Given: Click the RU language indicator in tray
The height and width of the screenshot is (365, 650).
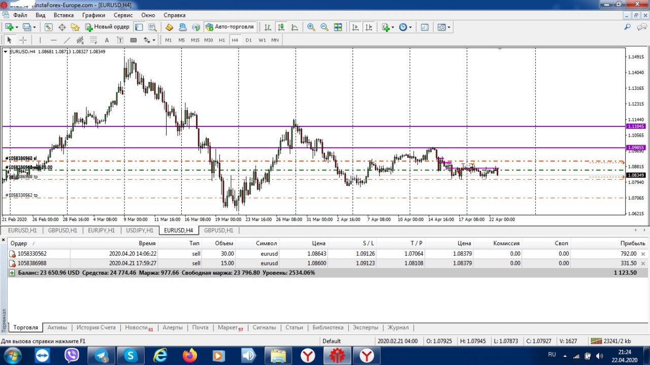Looking at the screenshot, I should click(552, 354).
